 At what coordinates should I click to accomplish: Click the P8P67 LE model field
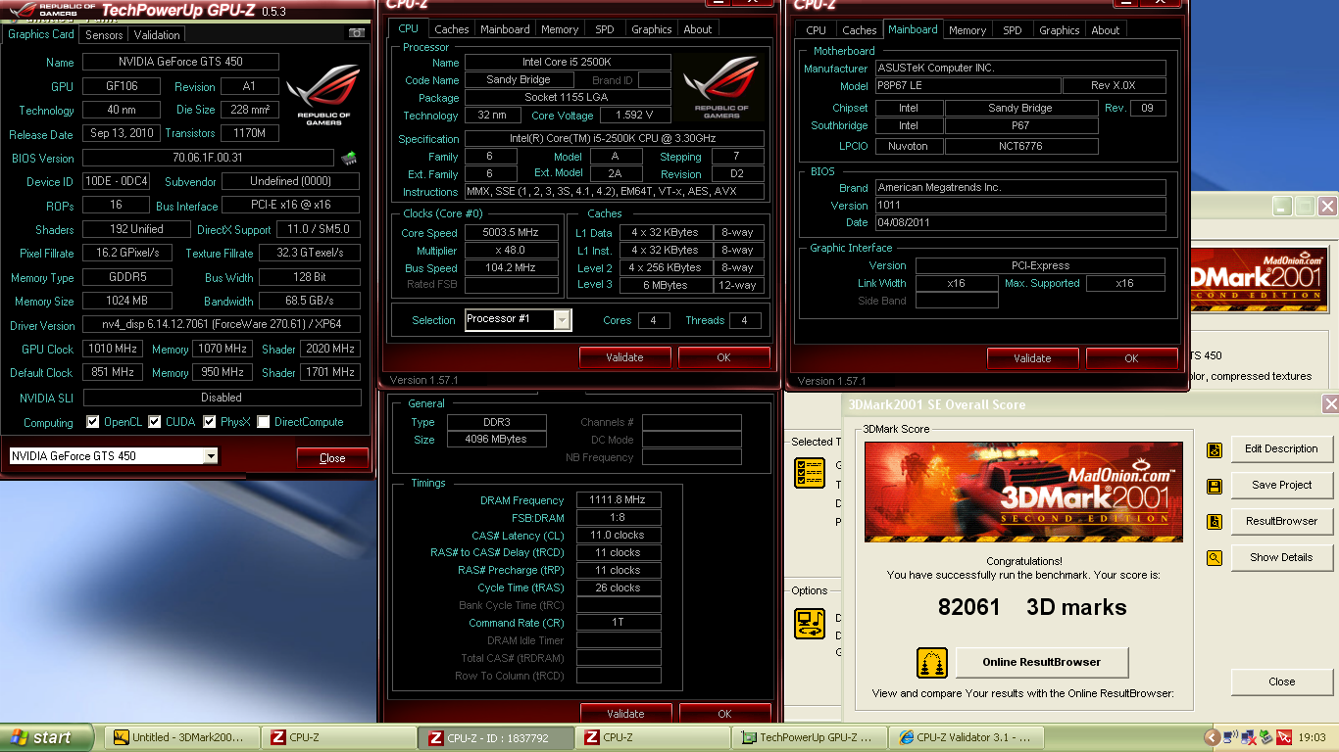tap(968, 86)
